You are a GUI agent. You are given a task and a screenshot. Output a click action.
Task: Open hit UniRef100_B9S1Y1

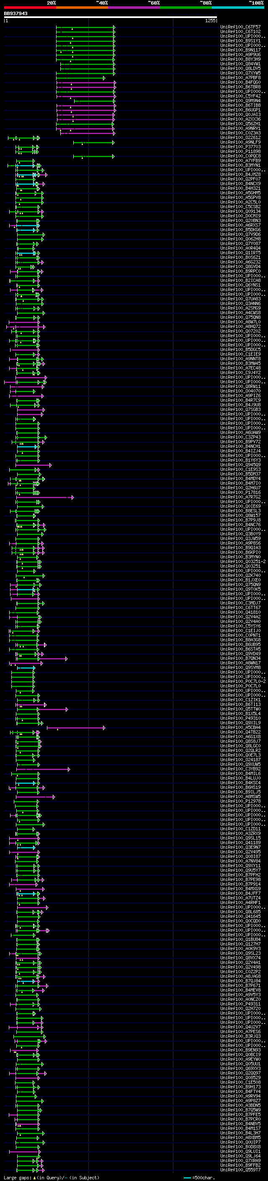[240, 41]
